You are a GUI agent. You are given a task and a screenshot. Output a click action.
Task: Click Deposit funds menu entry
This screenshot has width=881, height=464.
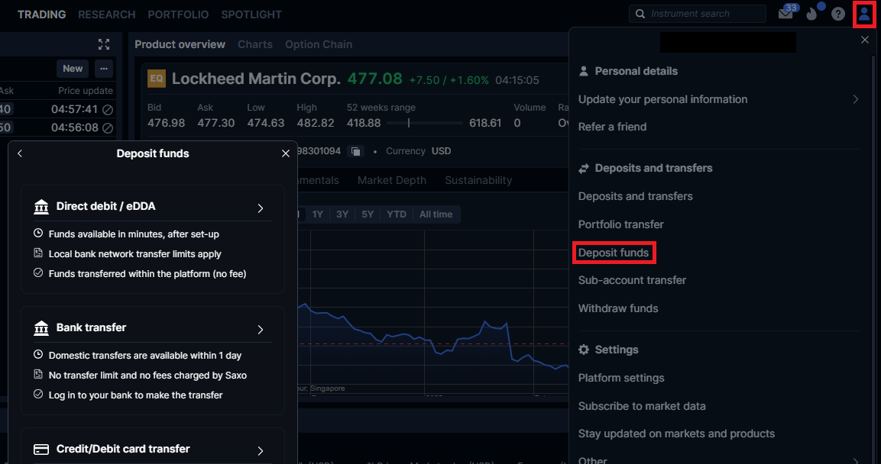tap(614, 253)
